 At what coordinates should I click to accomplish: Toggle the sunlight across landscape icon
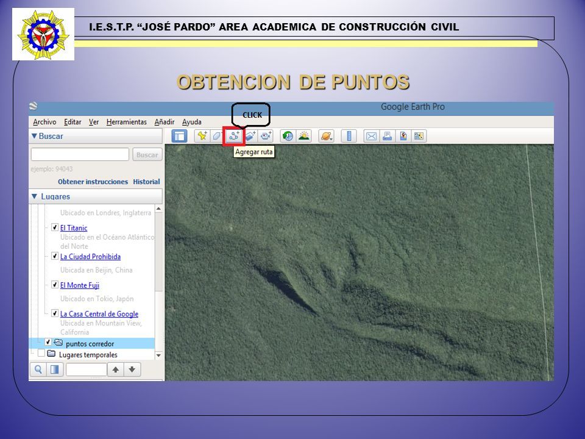pyautogui.click(x=304, y=136)
